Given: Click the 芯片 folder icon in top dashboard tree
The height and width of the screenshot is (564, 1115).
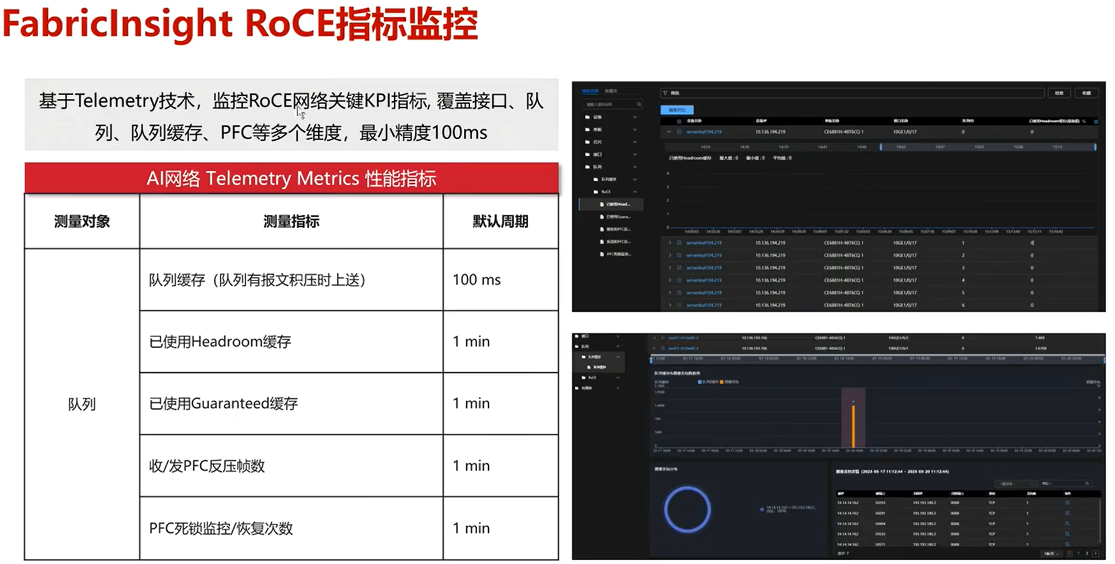Looking at the screenshot, I should pos(587,142).
